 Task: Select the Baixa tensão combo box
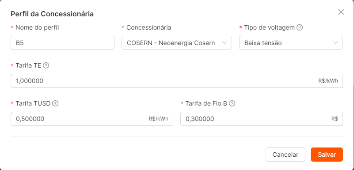[x=291, y=43]
